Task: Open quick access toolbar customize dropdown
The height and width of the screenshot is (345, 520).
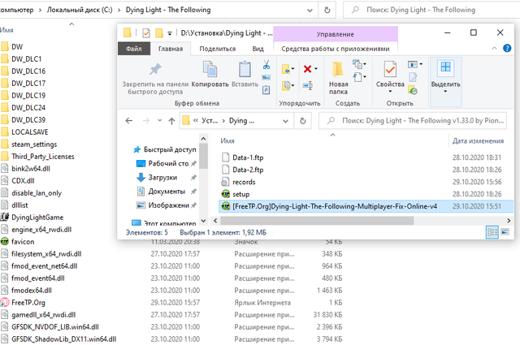Action: tap(170, 33)
